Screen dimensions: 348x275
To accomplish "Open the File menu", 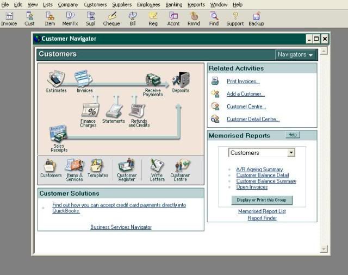I will click(5, 5).
